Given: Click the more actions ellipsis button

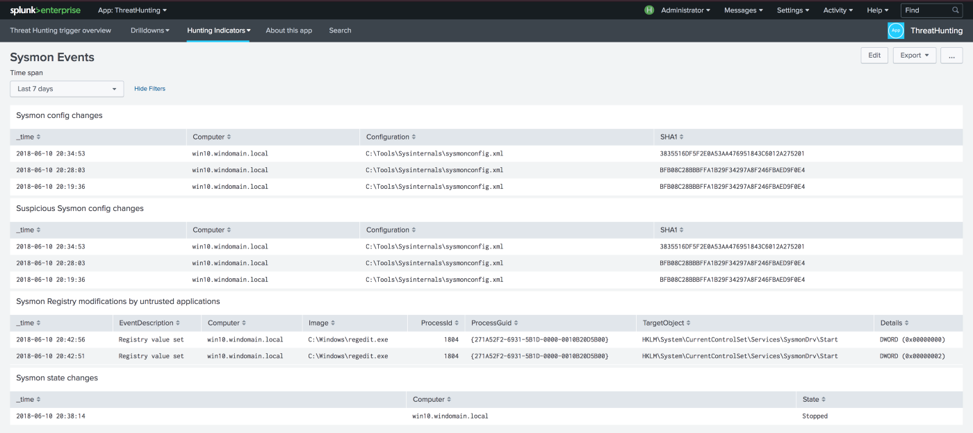Looking at the screenshot, I should click(x=951, y=56).
